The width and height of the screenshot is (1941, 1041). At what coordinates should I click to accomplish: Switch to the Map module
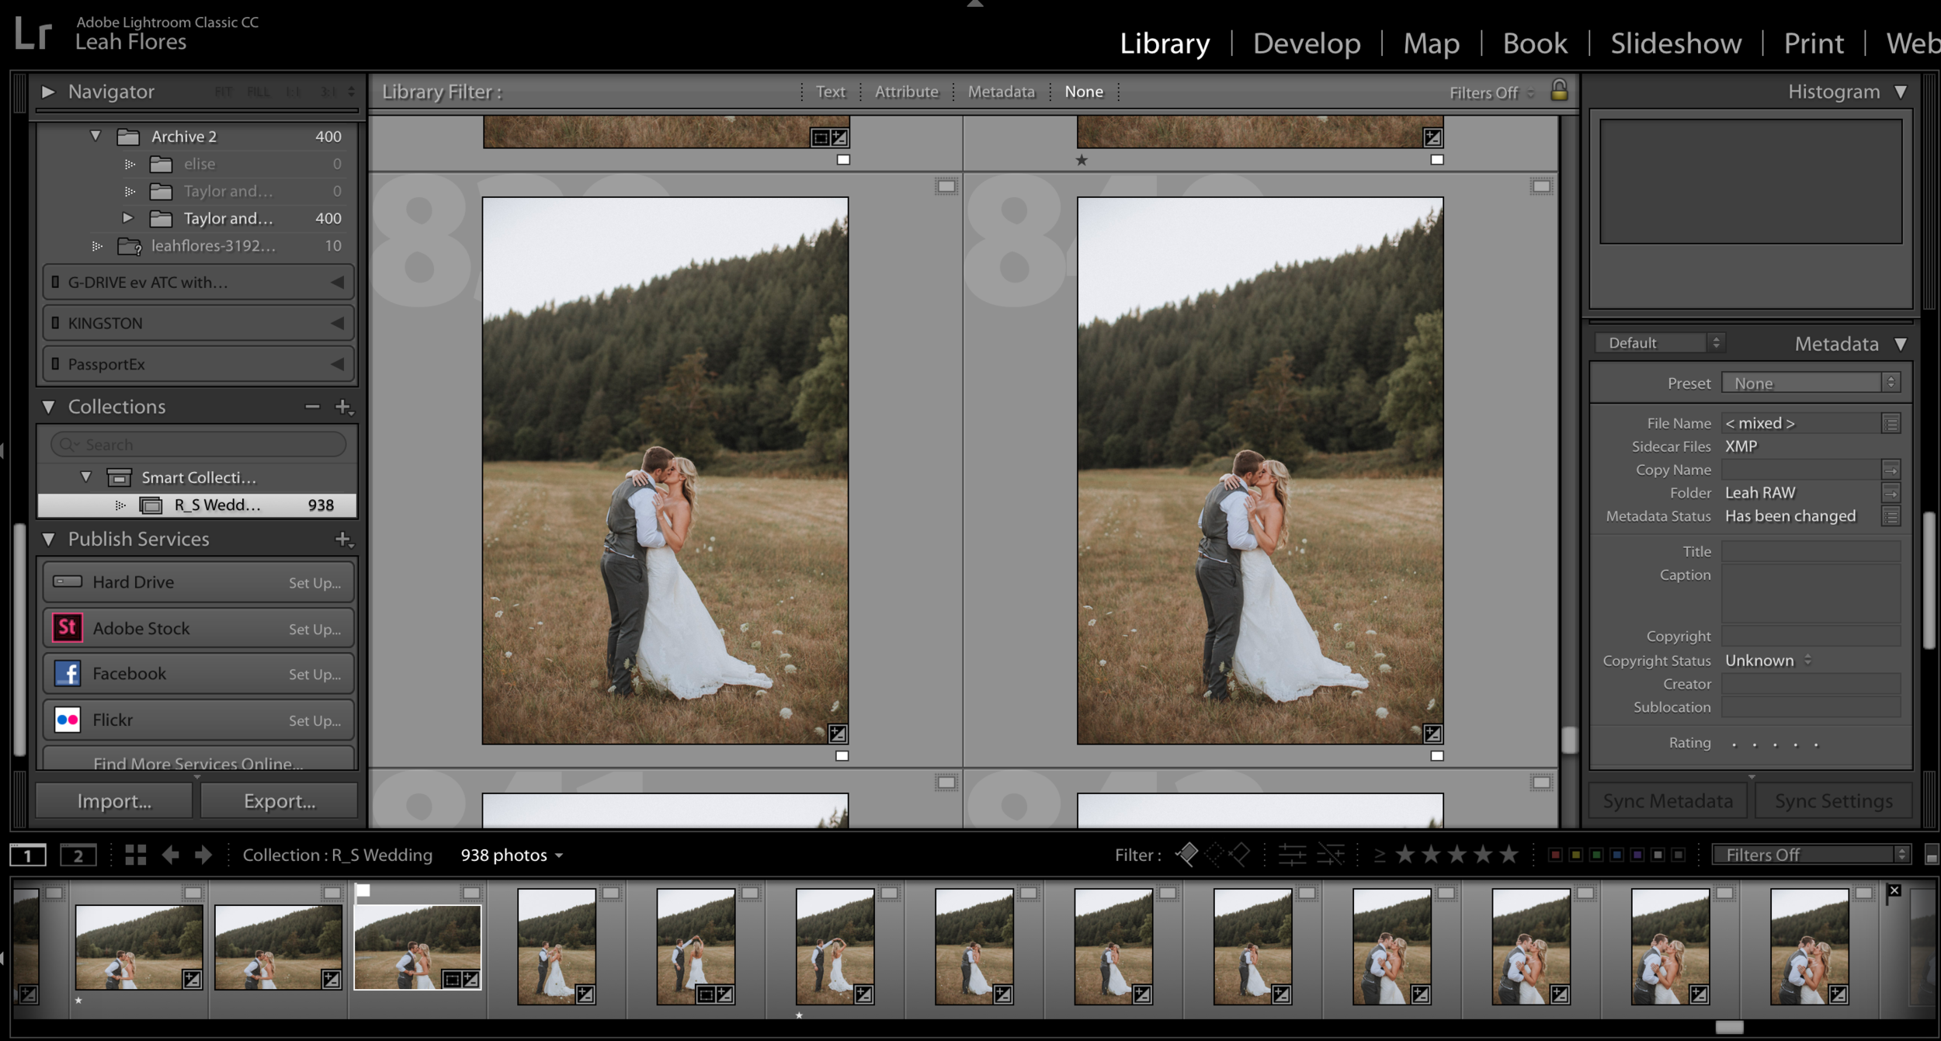click(x=1431, y=43)
